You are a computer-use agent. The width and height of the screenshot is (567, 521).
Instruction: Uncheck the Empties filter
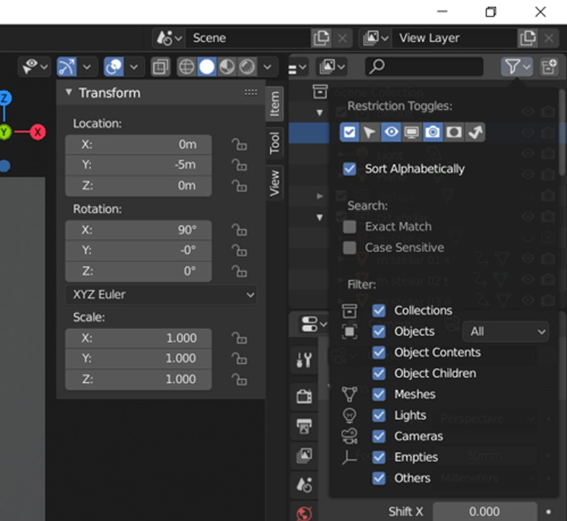tap(379, 457)
